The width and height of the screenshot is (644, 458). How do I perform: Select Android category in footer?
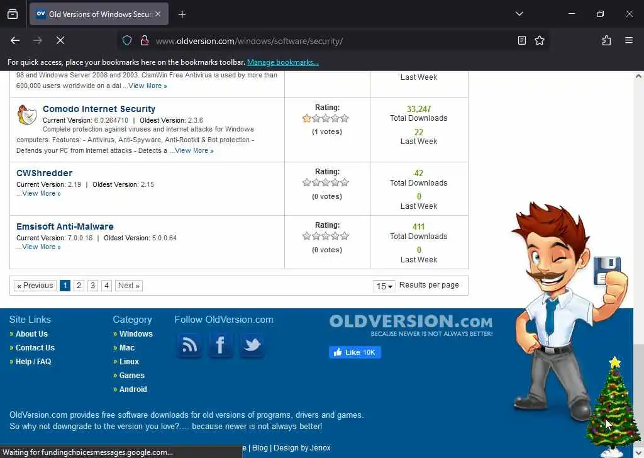(133, 389)
